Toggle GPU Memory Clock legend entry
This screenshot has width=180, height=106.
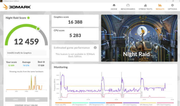pyautogui.click(x=148, y=104)
